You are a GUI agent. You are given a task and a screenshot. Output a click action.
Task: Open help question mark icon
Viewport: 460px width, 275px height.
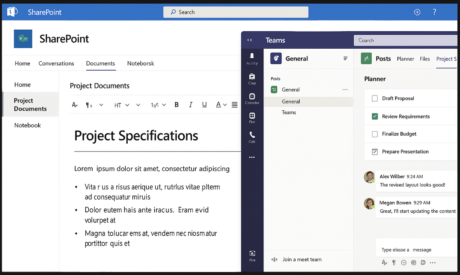coord(434,12)
